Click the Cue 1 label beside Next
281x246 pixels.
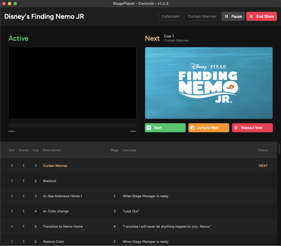click(169, 36)
